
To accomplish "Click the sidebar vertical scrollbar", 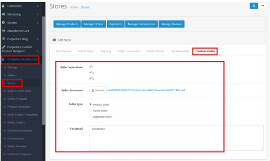I will [x=44, y=71].
